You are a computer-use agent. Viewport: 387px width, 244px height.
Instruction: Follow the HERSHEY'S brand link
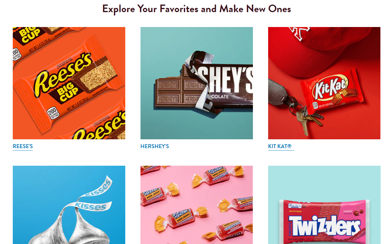coord(155,146)
